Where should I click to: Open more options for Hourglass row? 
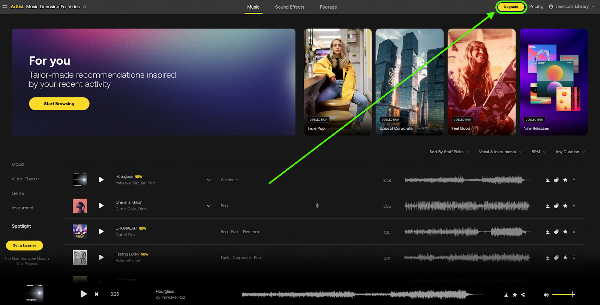pos(574,180)
